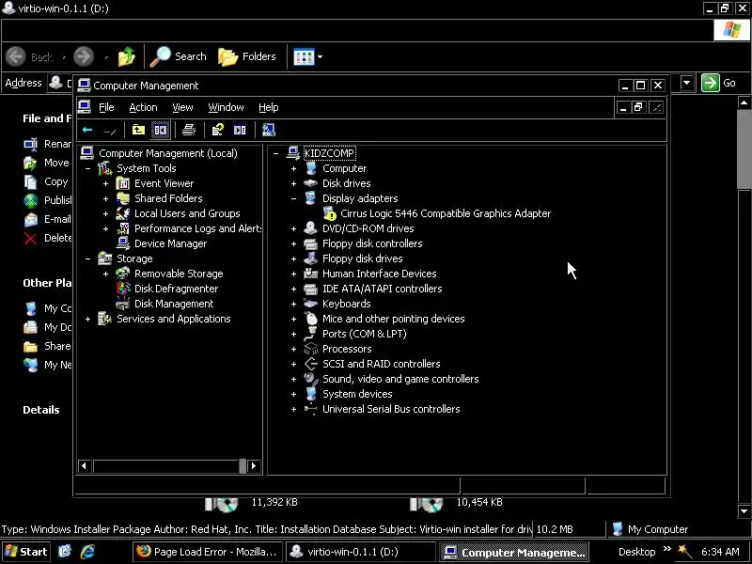Switch to virtio-win-0.1.1 (D:) taskbar button
Screen dimensions: 752x564
pyautogui.click(x=361, y=552)
